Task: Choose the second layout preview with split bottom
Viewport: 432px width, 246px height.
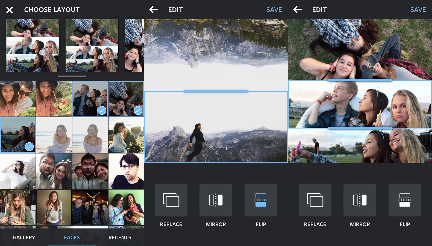Action: pyautogui.click(x=92, y=45)
